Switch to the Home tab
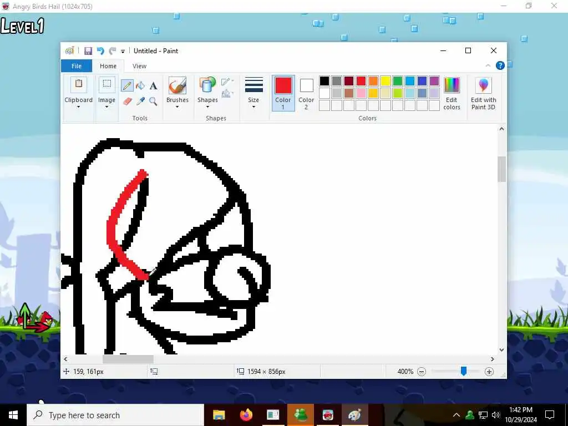 pyautogui.click(x=108, y=66)
